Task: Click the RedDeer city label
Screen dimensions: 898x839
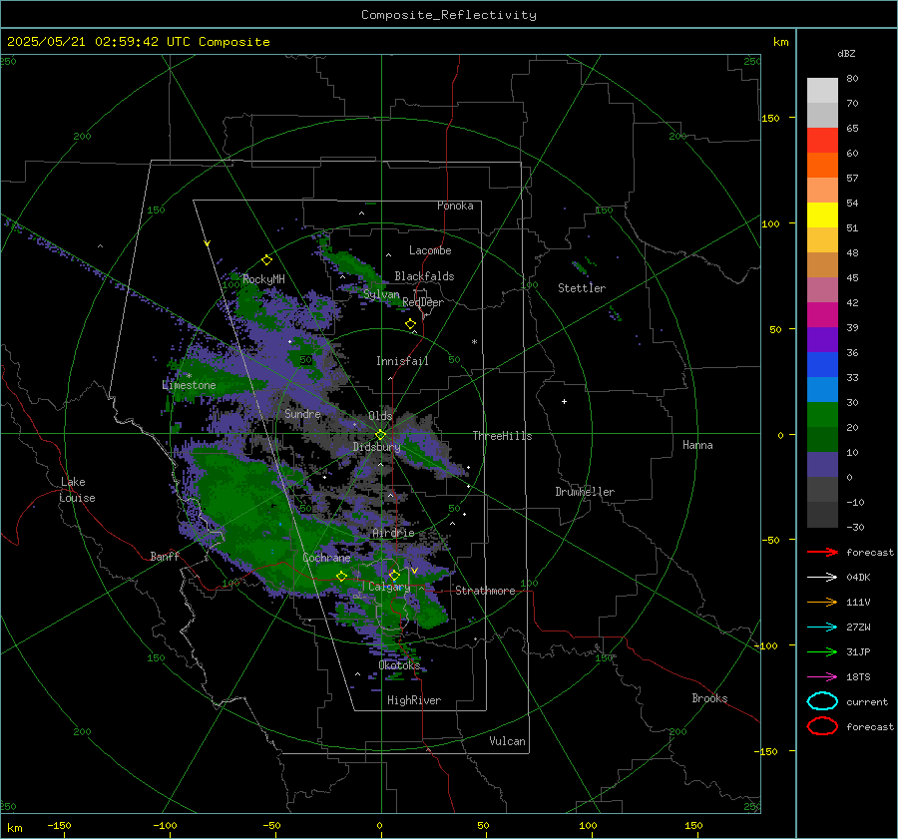Action: [x=423, y=302]
